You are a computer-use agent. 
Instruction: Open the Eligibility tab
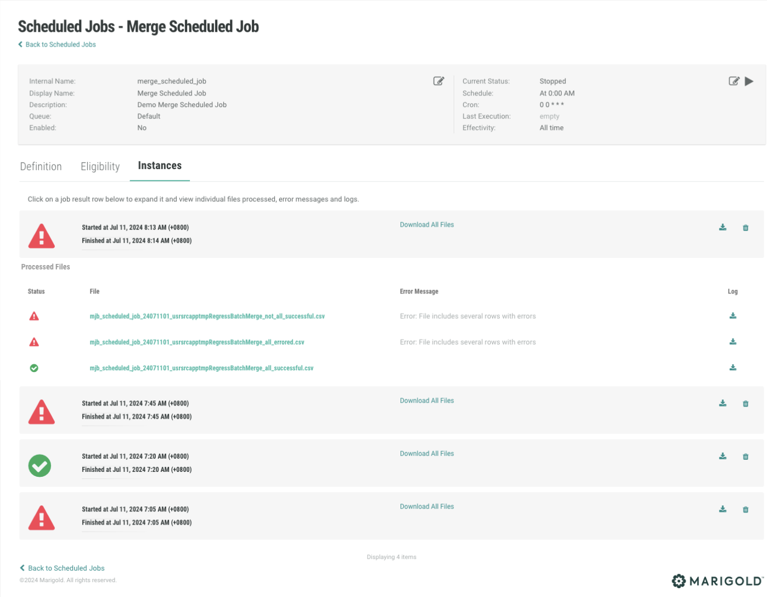(x=100, y=167)
